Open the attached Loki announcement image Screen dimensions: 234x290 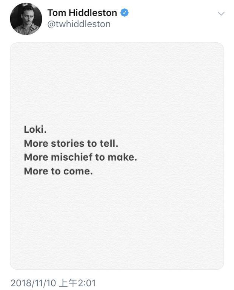pos(117,156)
